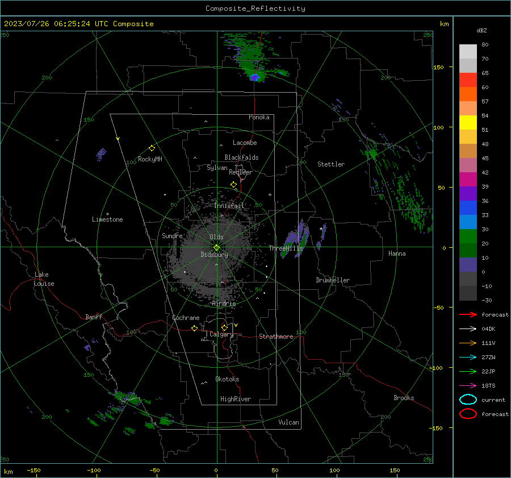Click the Sundre label

[172, 235]
